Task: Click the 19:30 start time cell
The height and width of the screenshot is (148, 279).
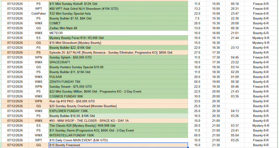Action: (x=216, y=87)
